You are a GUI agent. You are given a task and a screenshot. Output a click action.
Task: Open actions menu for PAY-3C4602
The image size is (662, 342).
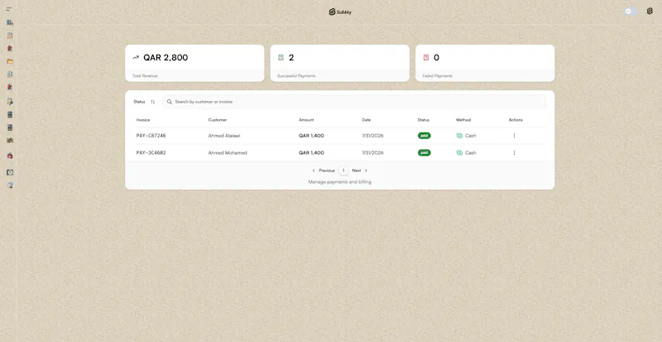[514, 152]
